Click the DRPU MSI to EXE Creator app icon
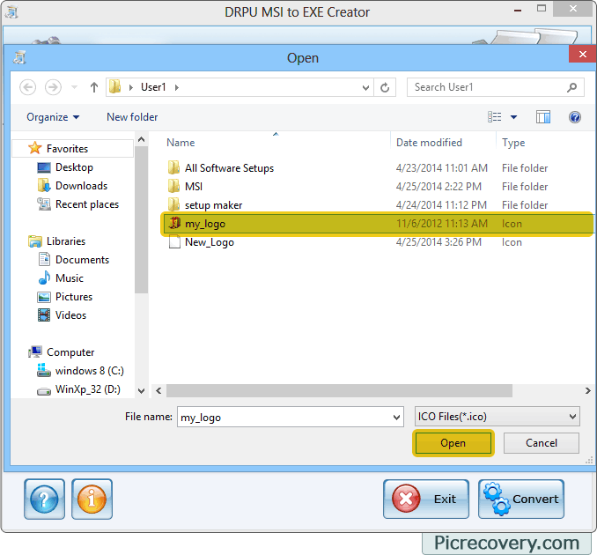This screenshot has width=597, height=555. pyautogui.click(x=11, y=12)
